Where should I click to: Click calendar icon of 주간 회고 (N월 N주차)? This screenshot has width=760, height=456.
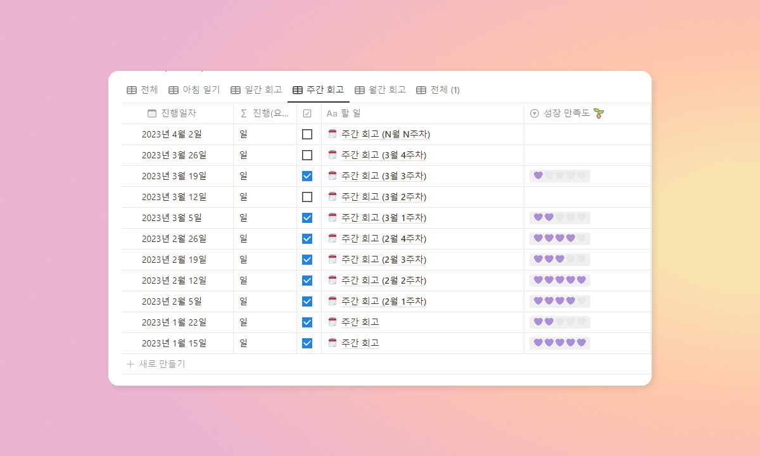click(x=332, y=134)
